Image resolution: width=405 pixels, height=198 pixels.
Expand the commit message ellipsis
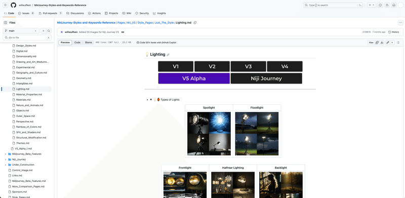click(x=123, y=32)
